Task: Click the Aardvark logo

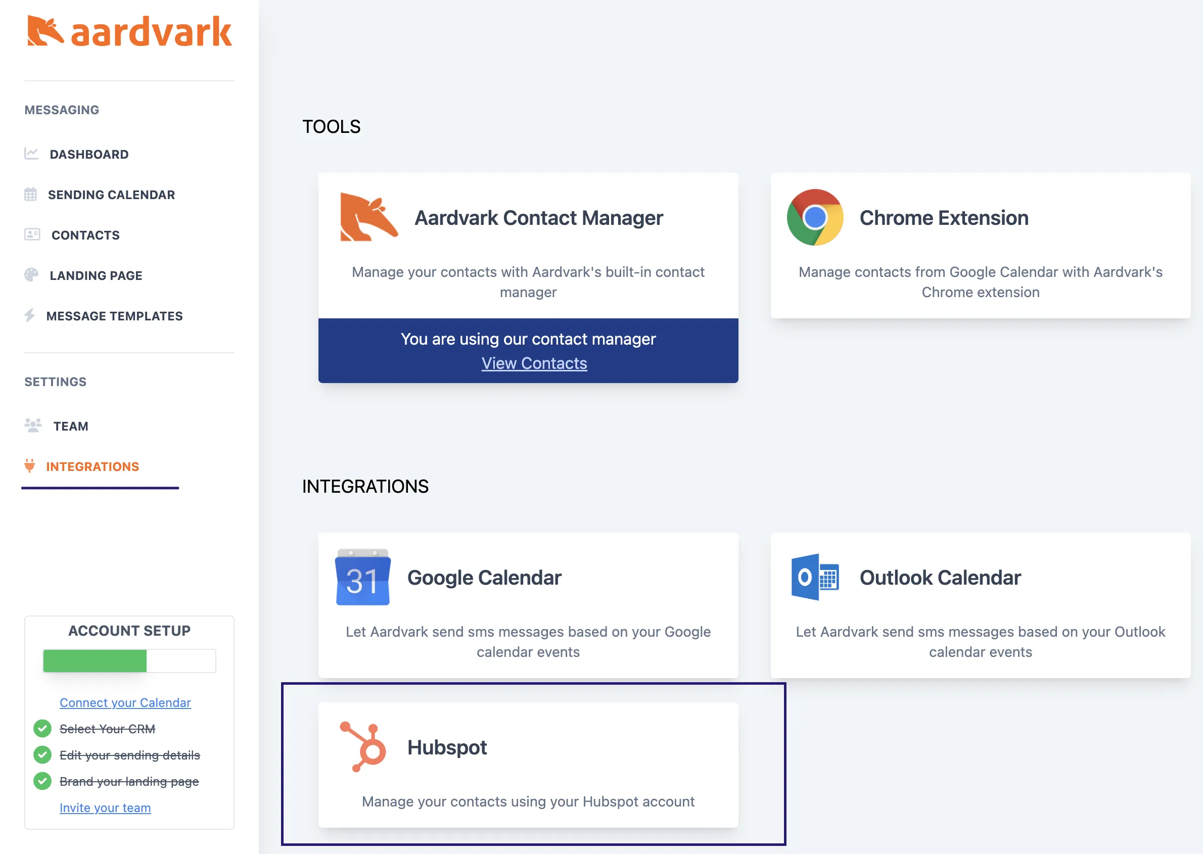Action: click(128, 31)
